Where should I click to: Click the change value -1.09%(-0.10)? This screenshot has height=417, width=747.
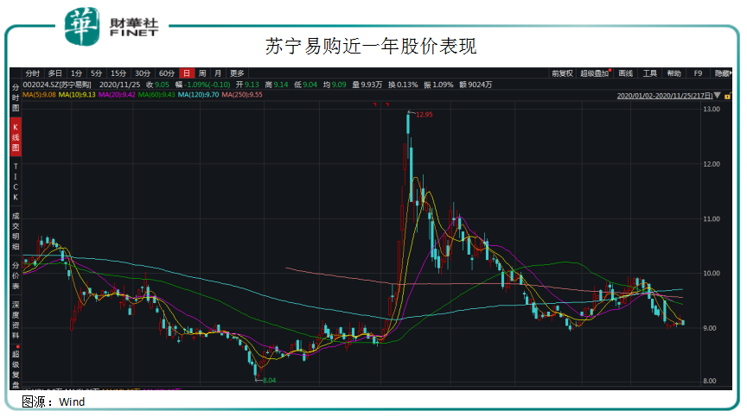click(x=207, y=85)
